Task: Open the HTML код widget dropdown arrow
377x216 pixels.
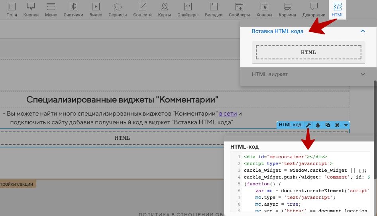Action: (346, 125)
